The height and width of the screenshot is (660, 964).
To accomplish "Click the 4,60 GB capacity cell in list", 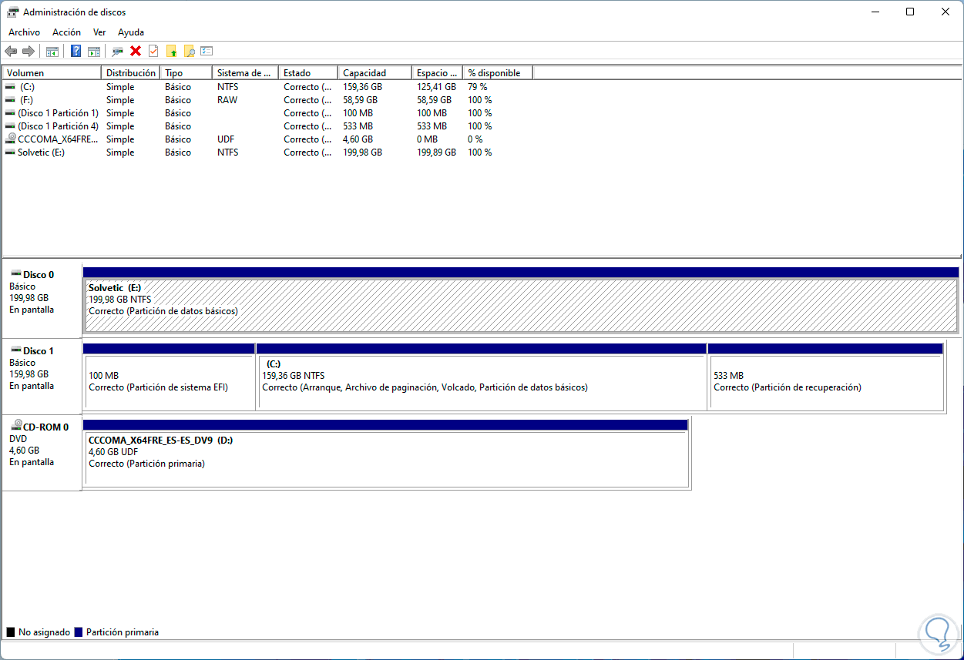I will pyautogui.click(x=358, y=139).
